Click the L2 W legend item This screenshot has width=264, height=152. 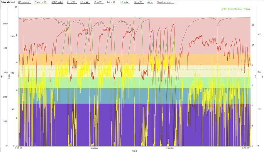pyautogui.click(x=86, y=2)
